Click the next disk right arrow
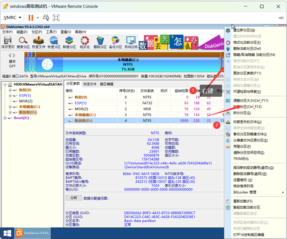The height and width of the screenshot is (239, 287). coord(14,55)
